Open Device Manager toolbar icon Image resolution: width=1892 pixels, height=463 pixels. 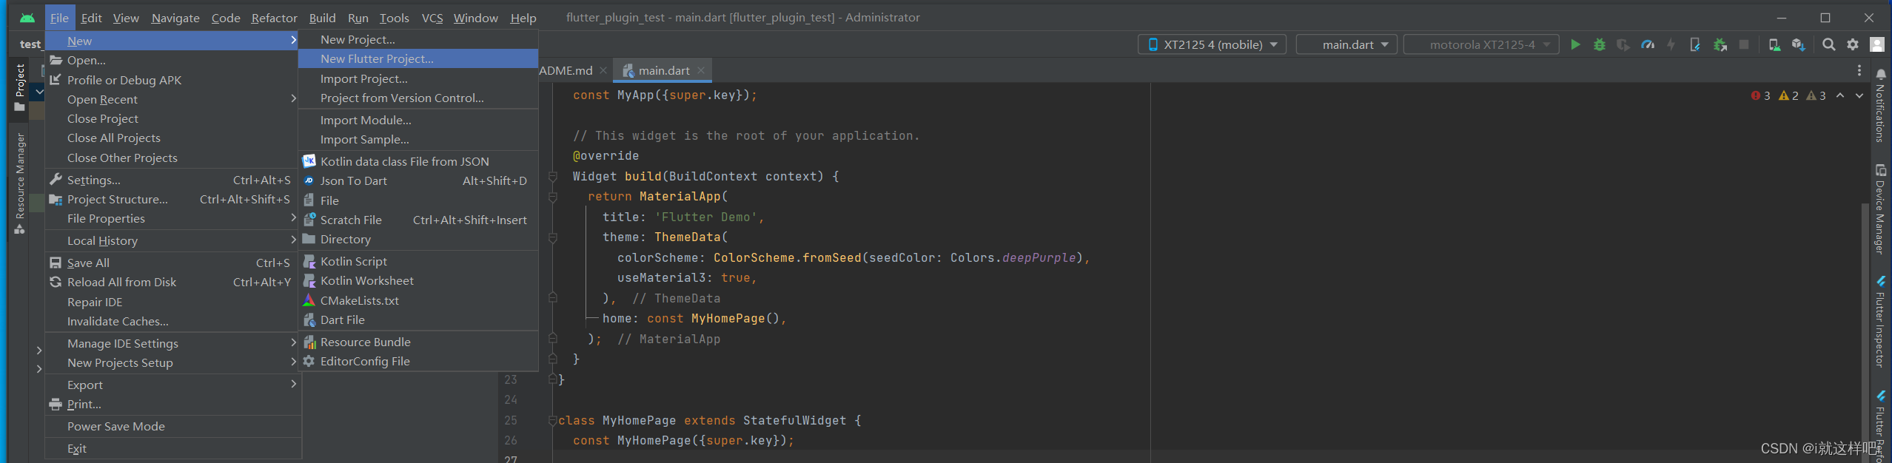pos(1774,44)
